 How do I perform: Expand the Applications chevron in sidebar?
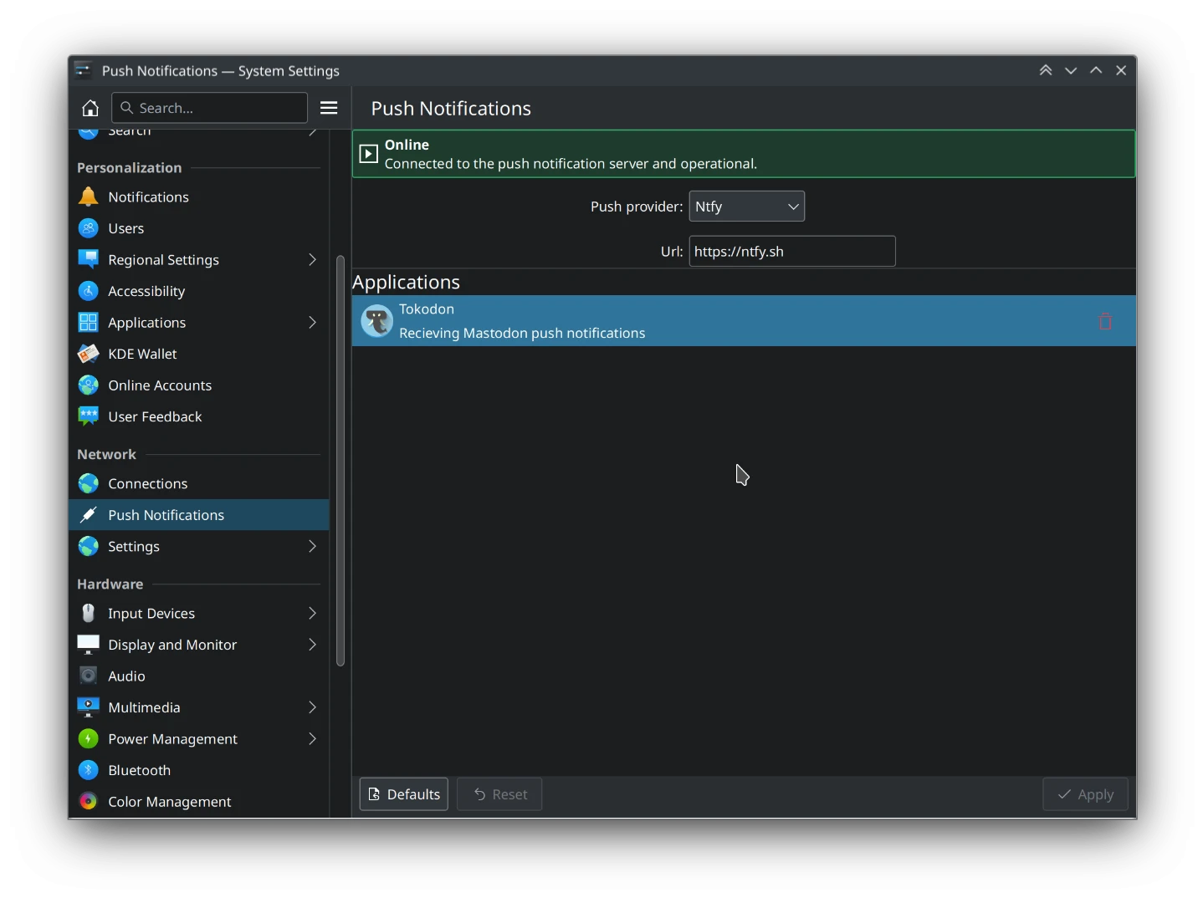click(312, 322)
